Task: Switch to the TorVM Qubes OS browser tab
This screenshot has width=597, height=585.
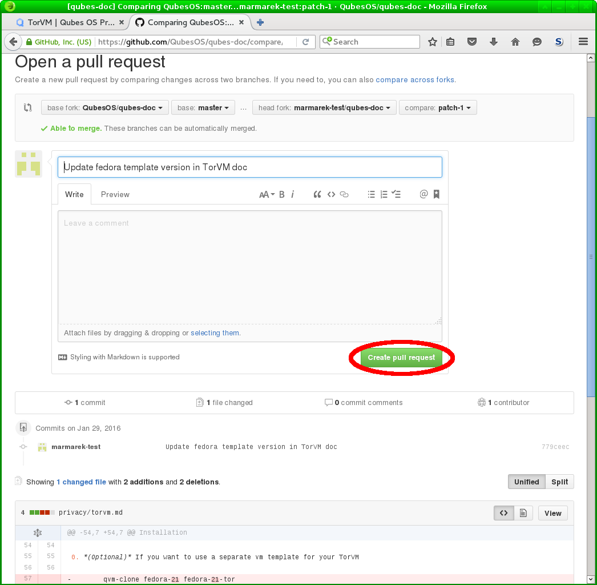Action: [x=71, y=23]
